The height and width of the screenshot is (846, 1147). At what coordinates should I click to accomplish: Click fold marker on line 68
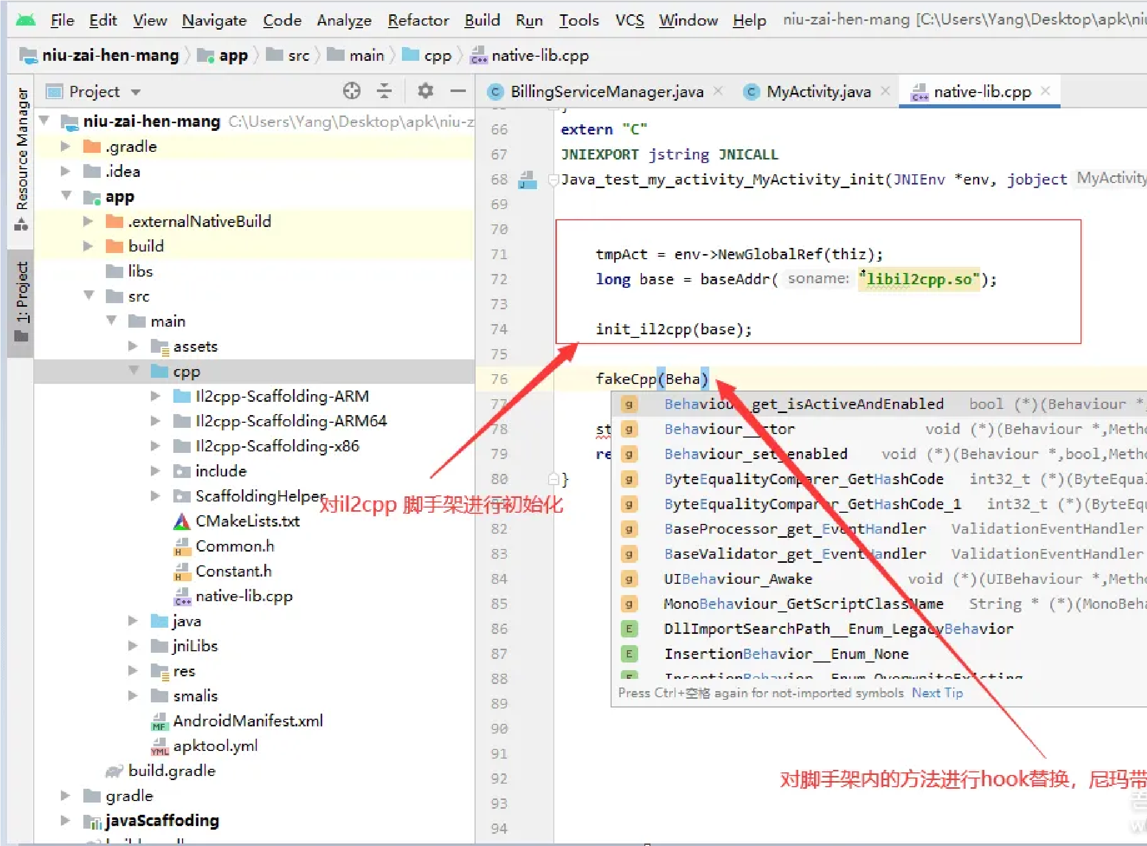553,180
